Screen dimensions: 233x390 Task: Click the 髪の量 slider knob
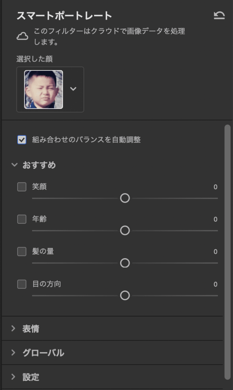(x=125, y=263)
